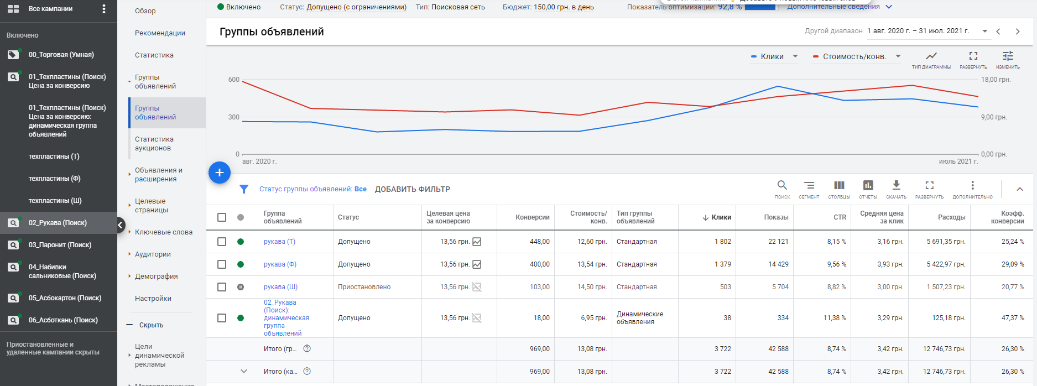The height and width of the screenshot is (386, 1037).
Task: Expand Ключевые слова section
Action: point(164,232)
